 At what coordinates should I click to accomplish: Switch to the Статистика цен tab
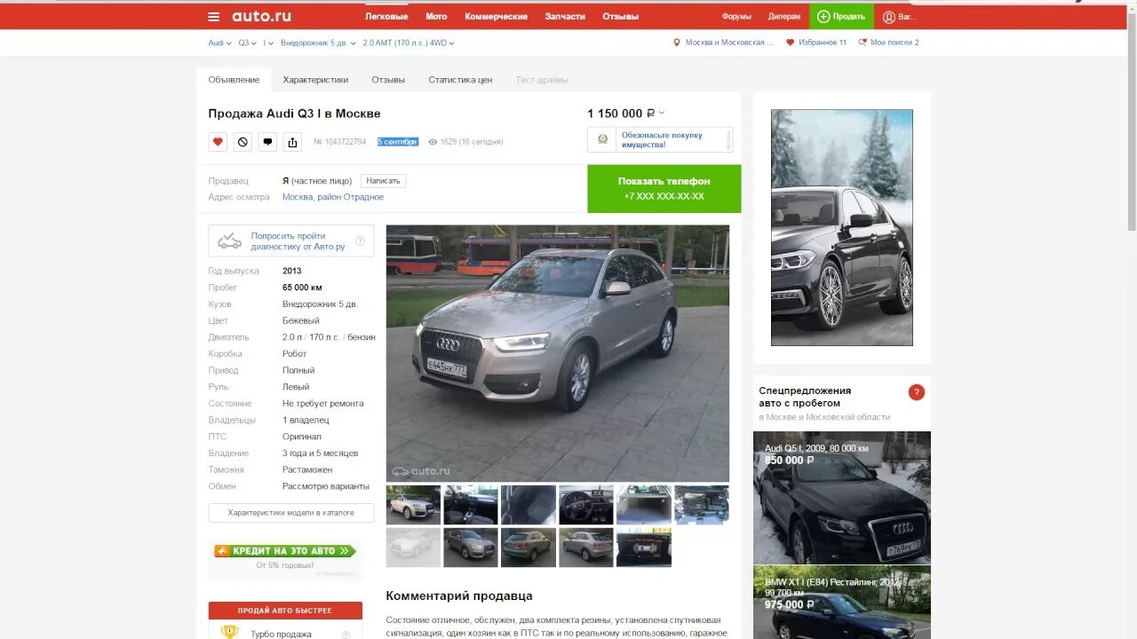(460, 80)
